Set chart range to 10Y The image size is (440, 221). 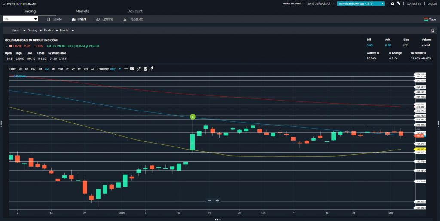(x=86, y=69)
